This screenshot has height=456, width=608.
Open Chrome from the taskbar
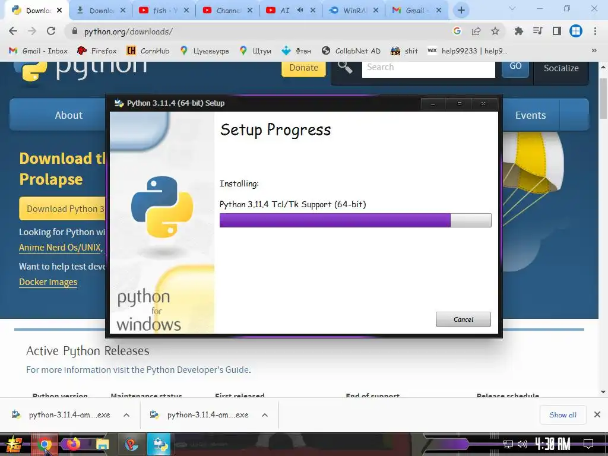tap(44, 444)
